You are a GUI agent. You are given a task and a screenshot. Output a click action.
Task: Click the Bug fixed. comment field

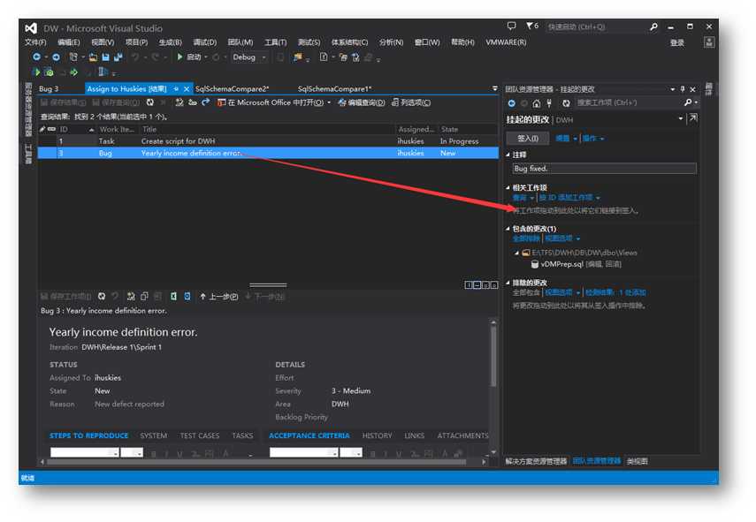coord(604,169)
